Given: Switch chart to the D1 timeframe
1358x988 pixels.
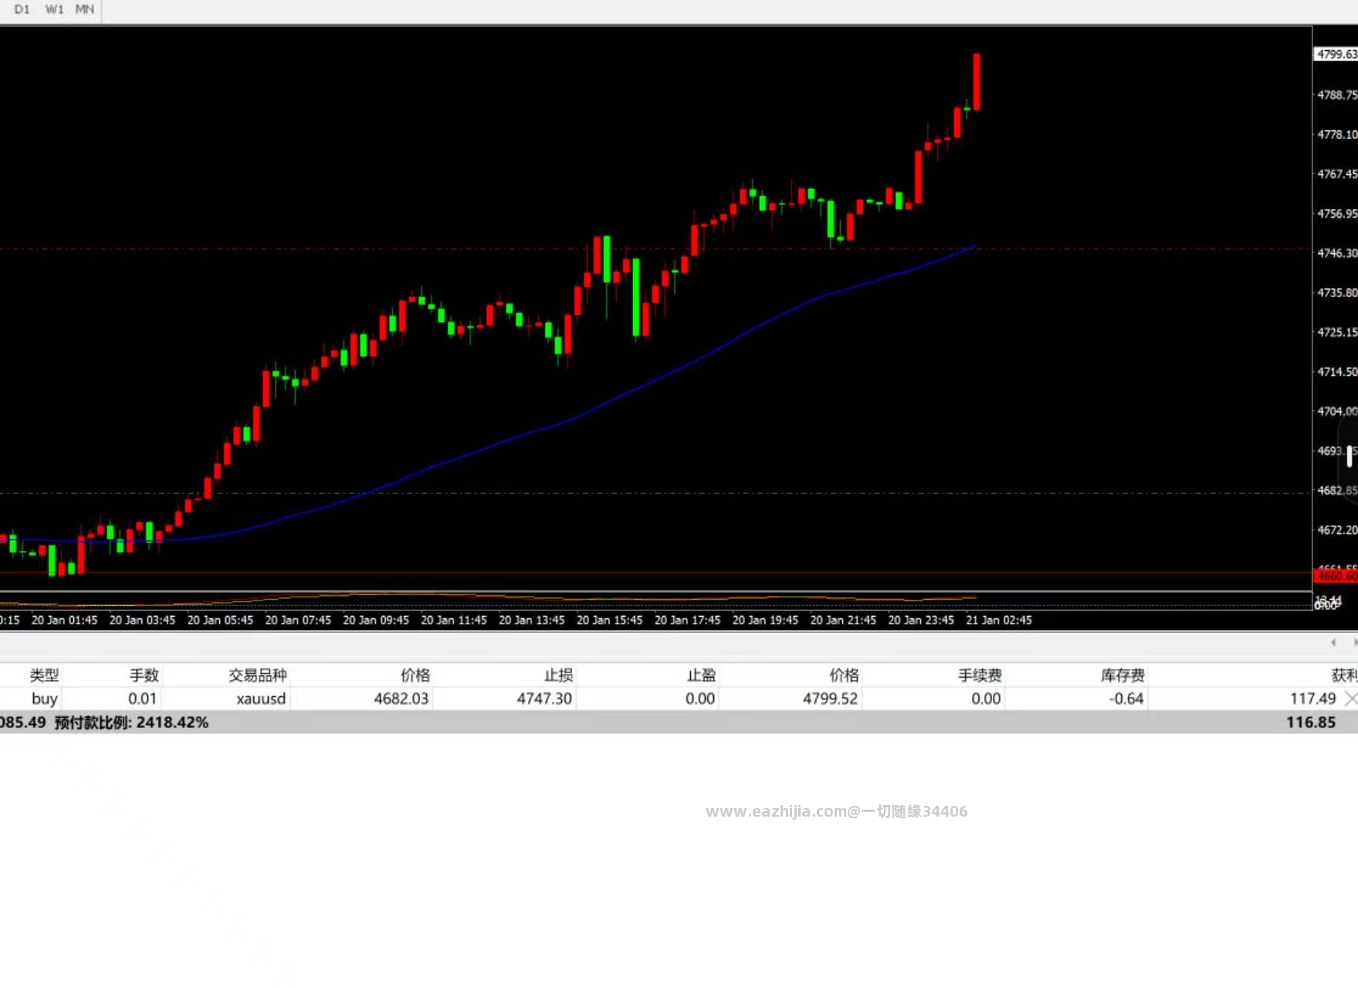Looking at the screenshot, I should coord(22,9).
